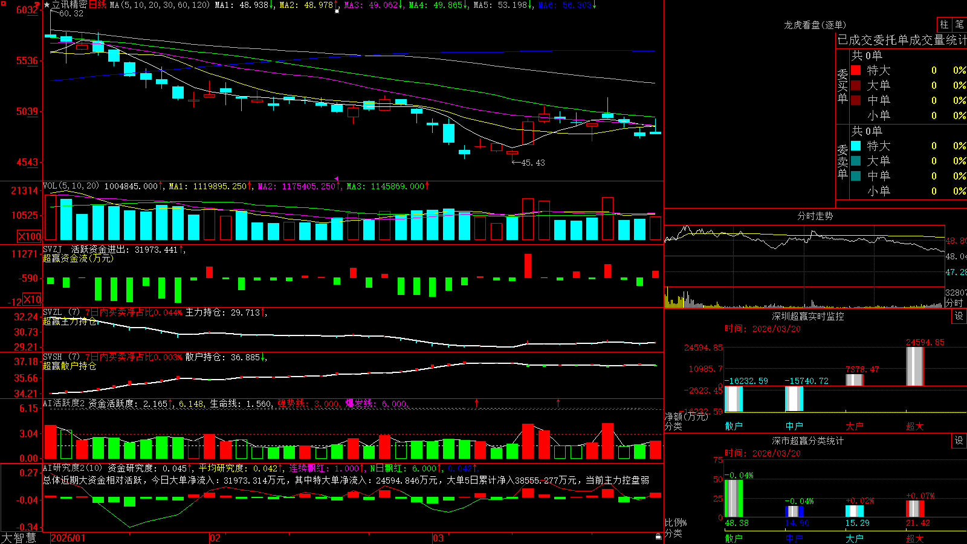Click the blue 中户 bar at 14.90 percent
This screenshot has width=967, height=544.
pyautogui.click(x=794, y=511)
